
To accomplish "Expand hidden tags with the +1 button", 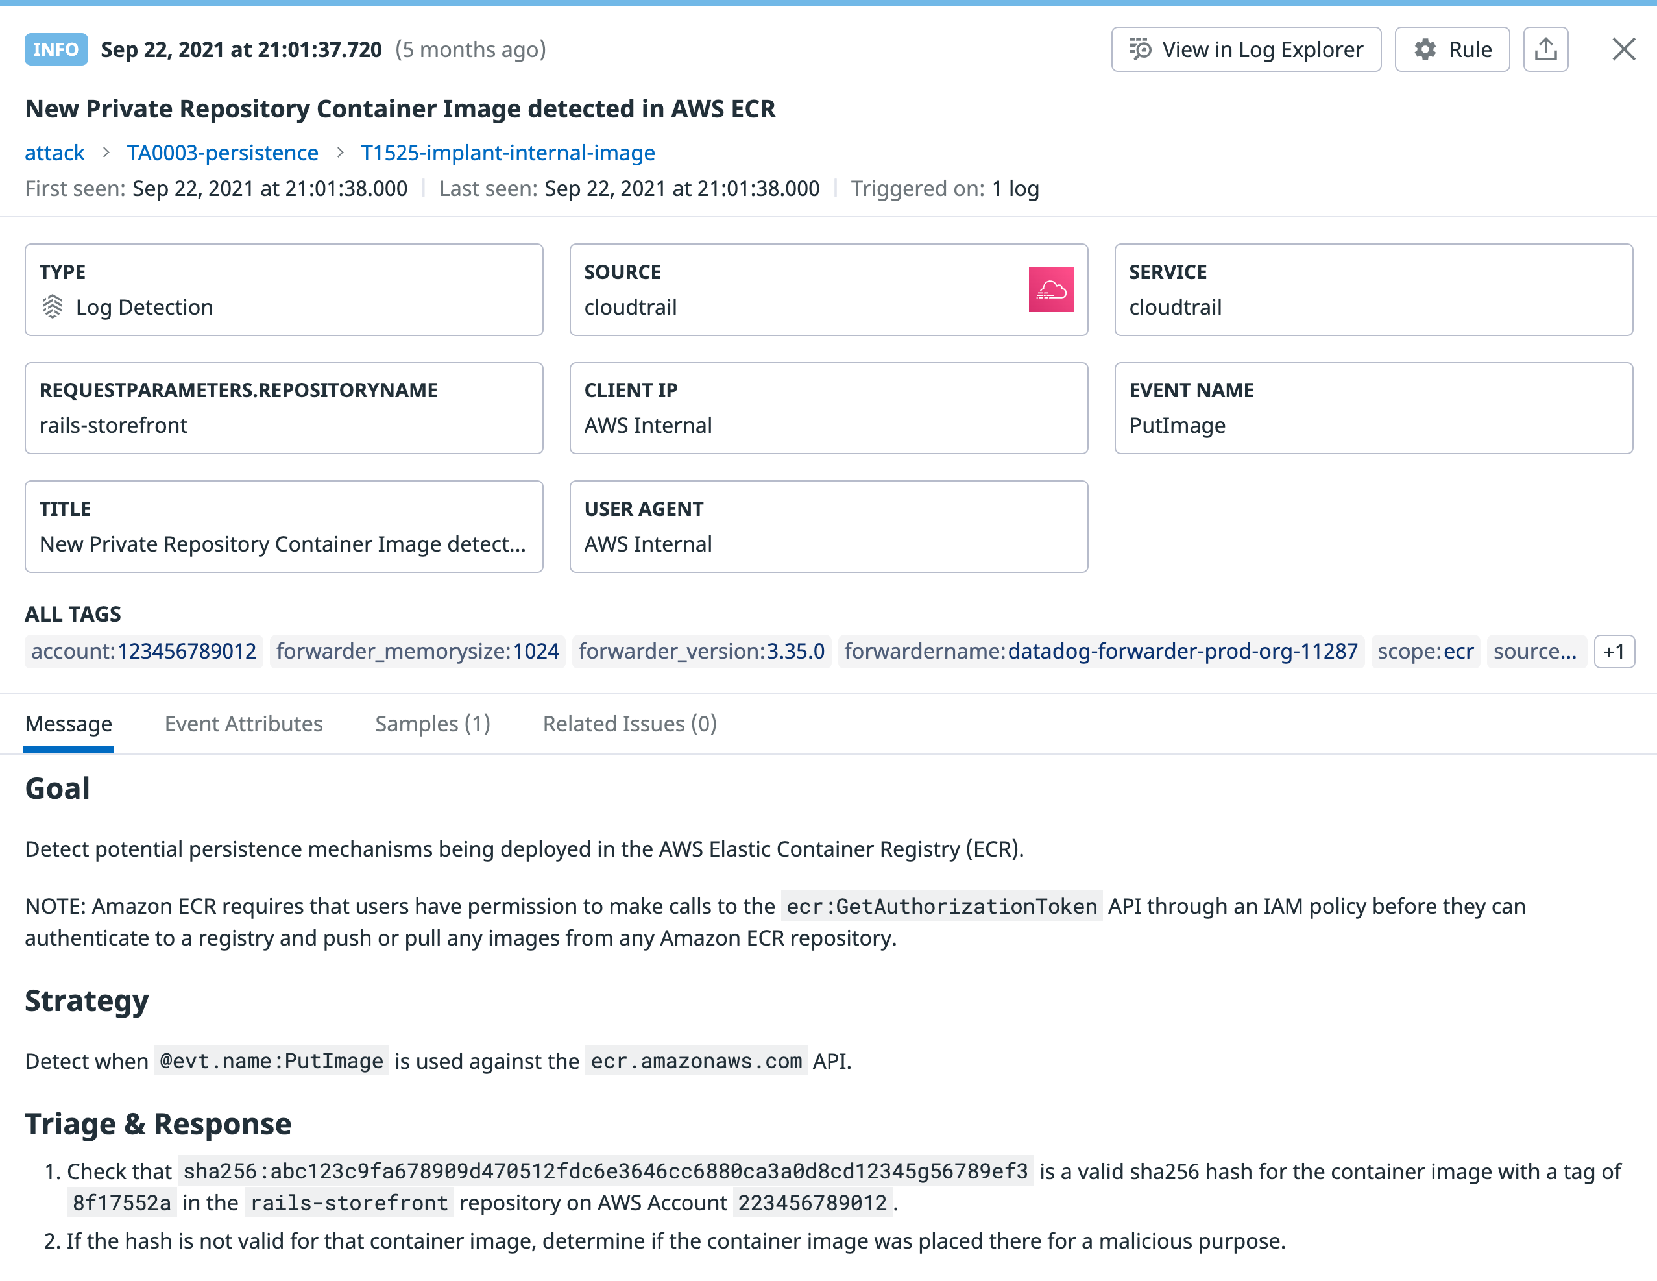I will point(1615,651).
